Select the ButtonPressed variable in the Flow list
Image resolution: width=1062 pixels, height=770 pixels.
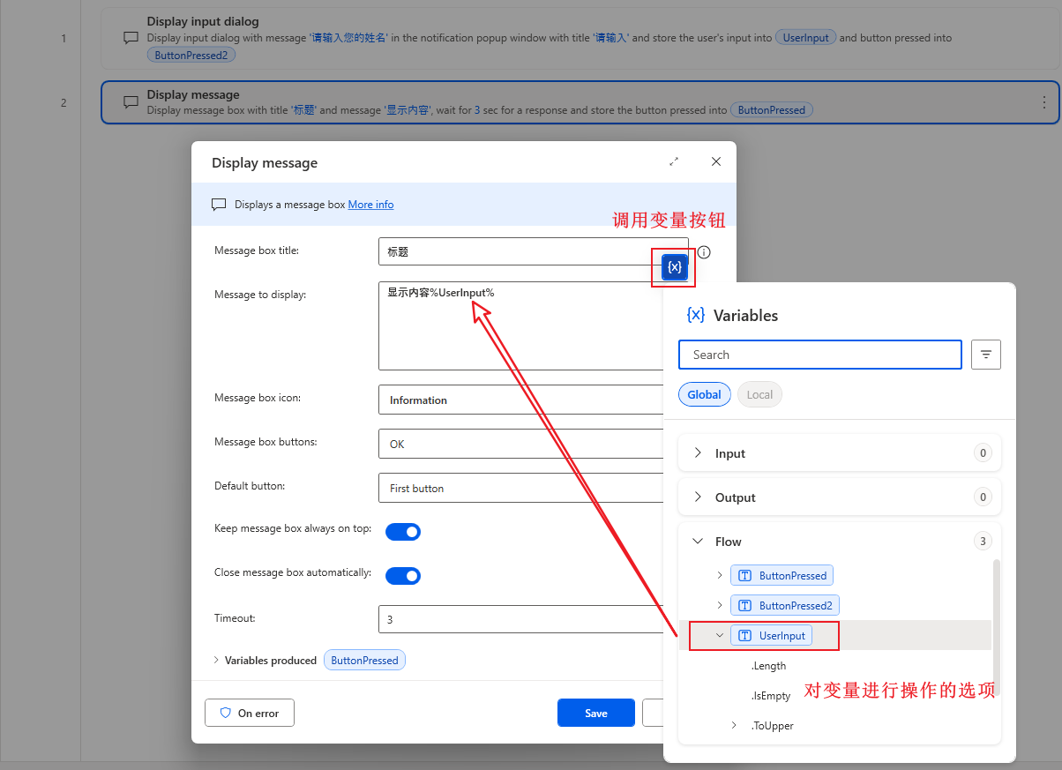coord(782,576)
